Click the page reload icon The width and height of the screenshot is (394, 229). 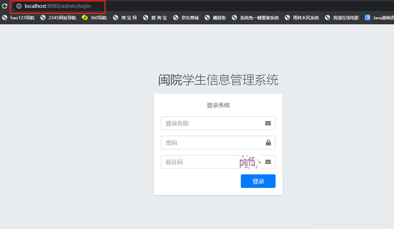pos(5,6)
